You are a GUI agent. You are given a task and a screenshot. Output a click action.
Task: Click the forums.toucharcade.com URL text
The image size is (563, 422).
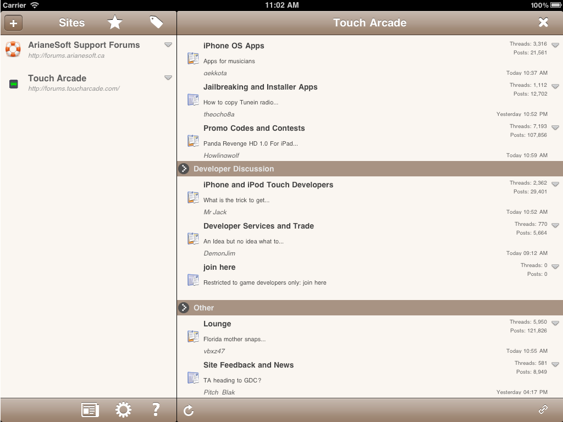click(x=74, y=88)
